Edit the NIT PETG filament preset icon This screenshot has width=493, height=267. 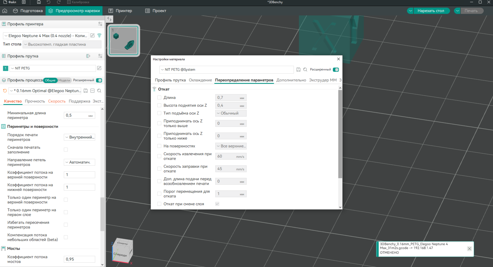(x=99, y=68)
